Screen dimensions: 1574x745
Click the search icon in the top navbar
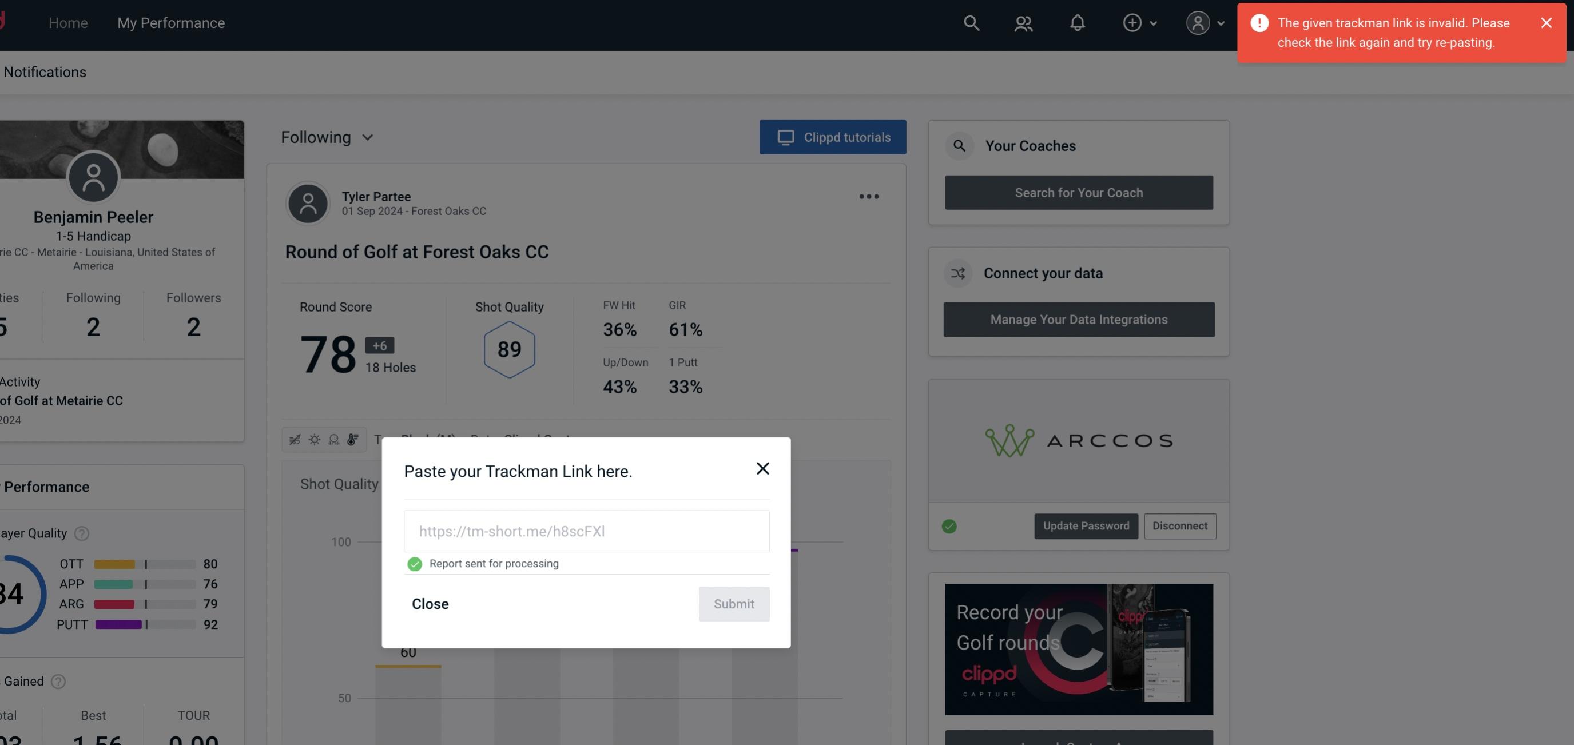[971, 22]
